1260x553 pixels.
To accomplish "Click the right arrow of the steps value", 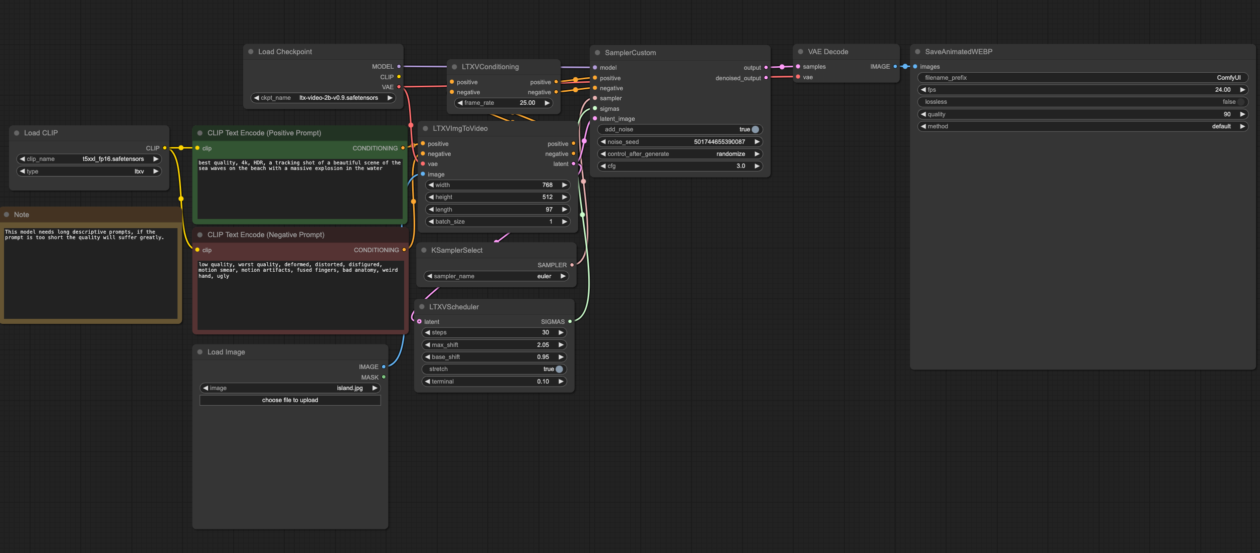I will click(561, 332).
